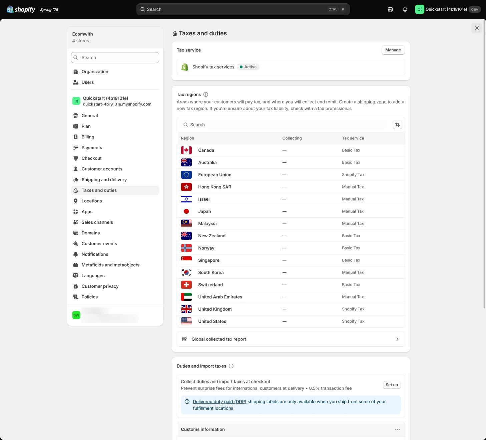Click the Checkout cart icon in sidebar
This screenshot has height=440, width=486.
(x=76, y=158)
